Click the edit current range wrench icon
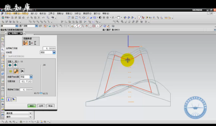The height and width of the screenshot is (126, 216). 16,71
